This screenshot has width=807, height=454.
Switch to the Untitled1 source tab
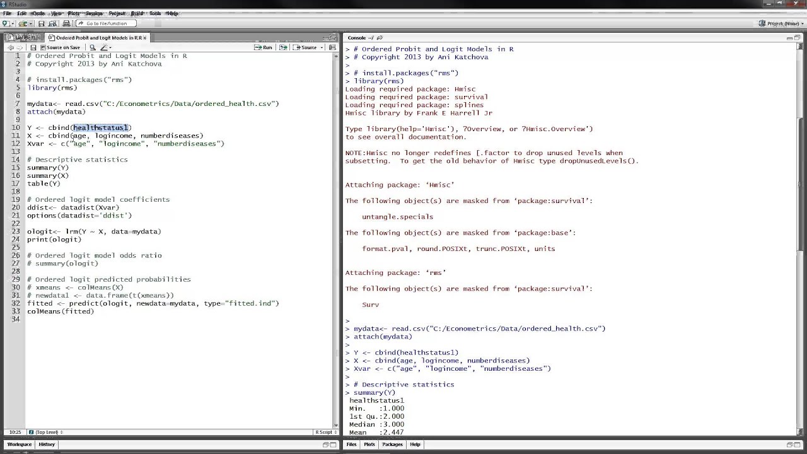coord(24,38)
